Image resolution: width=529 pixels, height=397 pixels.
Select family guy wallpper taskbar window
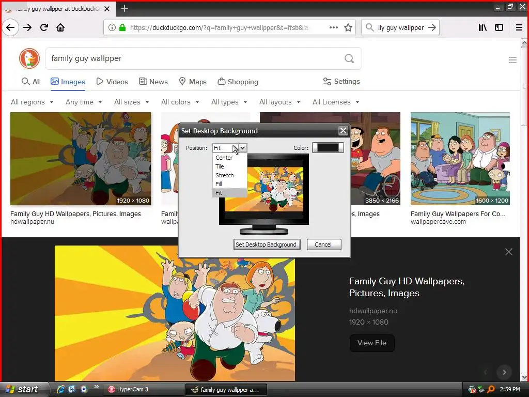pos(226,390)
